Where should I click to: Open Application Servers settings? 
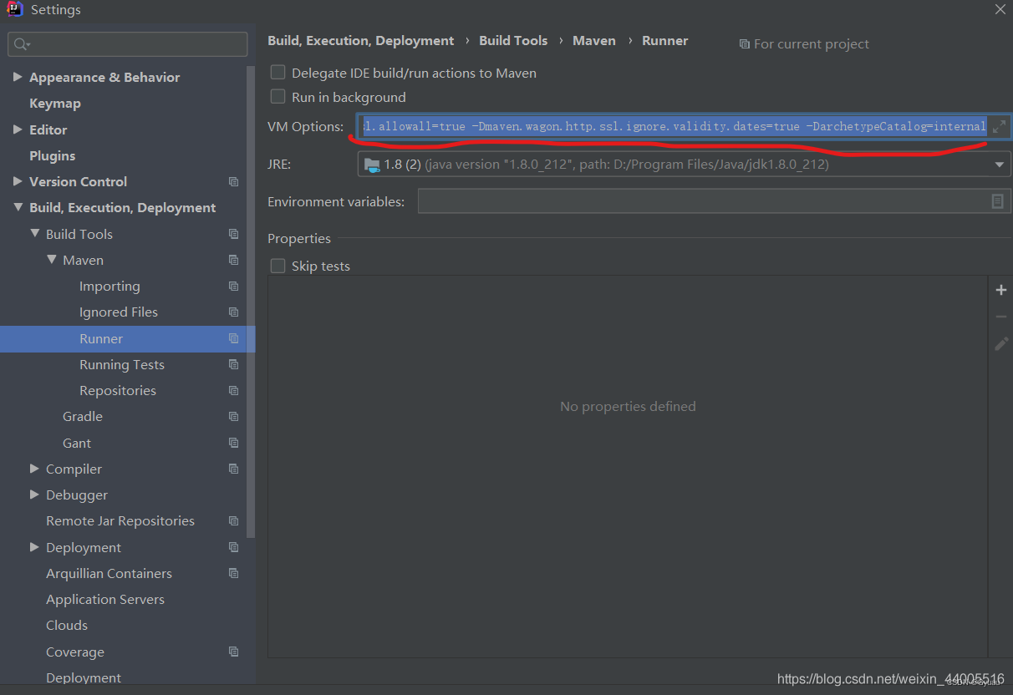click(x=105, y=599)
